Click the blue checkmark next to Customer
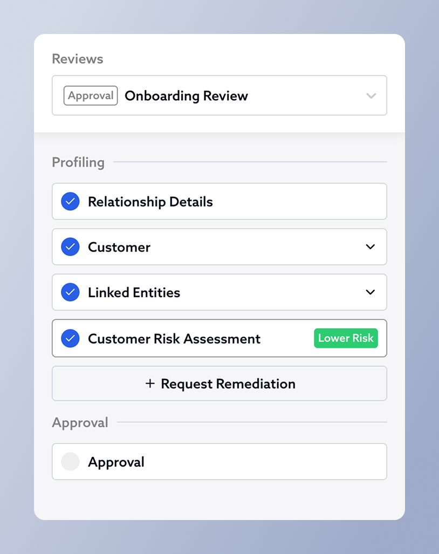This screenshot has width=439, height=554. click(x=70, y=247)
